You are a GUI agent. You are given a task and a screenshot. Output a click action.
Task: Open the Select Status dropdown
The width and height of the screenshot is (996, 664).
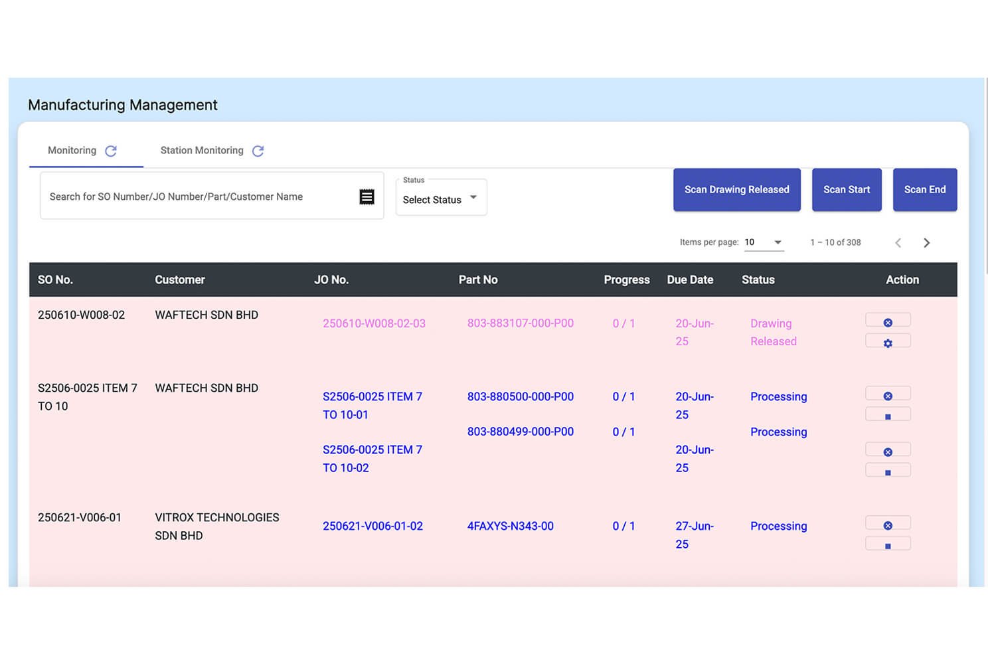[441, 199]
